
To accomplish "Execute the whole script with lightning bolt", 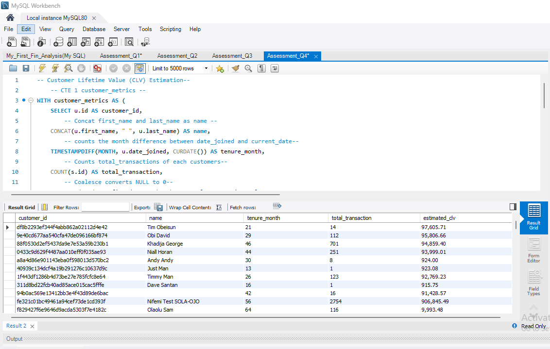I will pyautogui.click(x=42, y=68).
